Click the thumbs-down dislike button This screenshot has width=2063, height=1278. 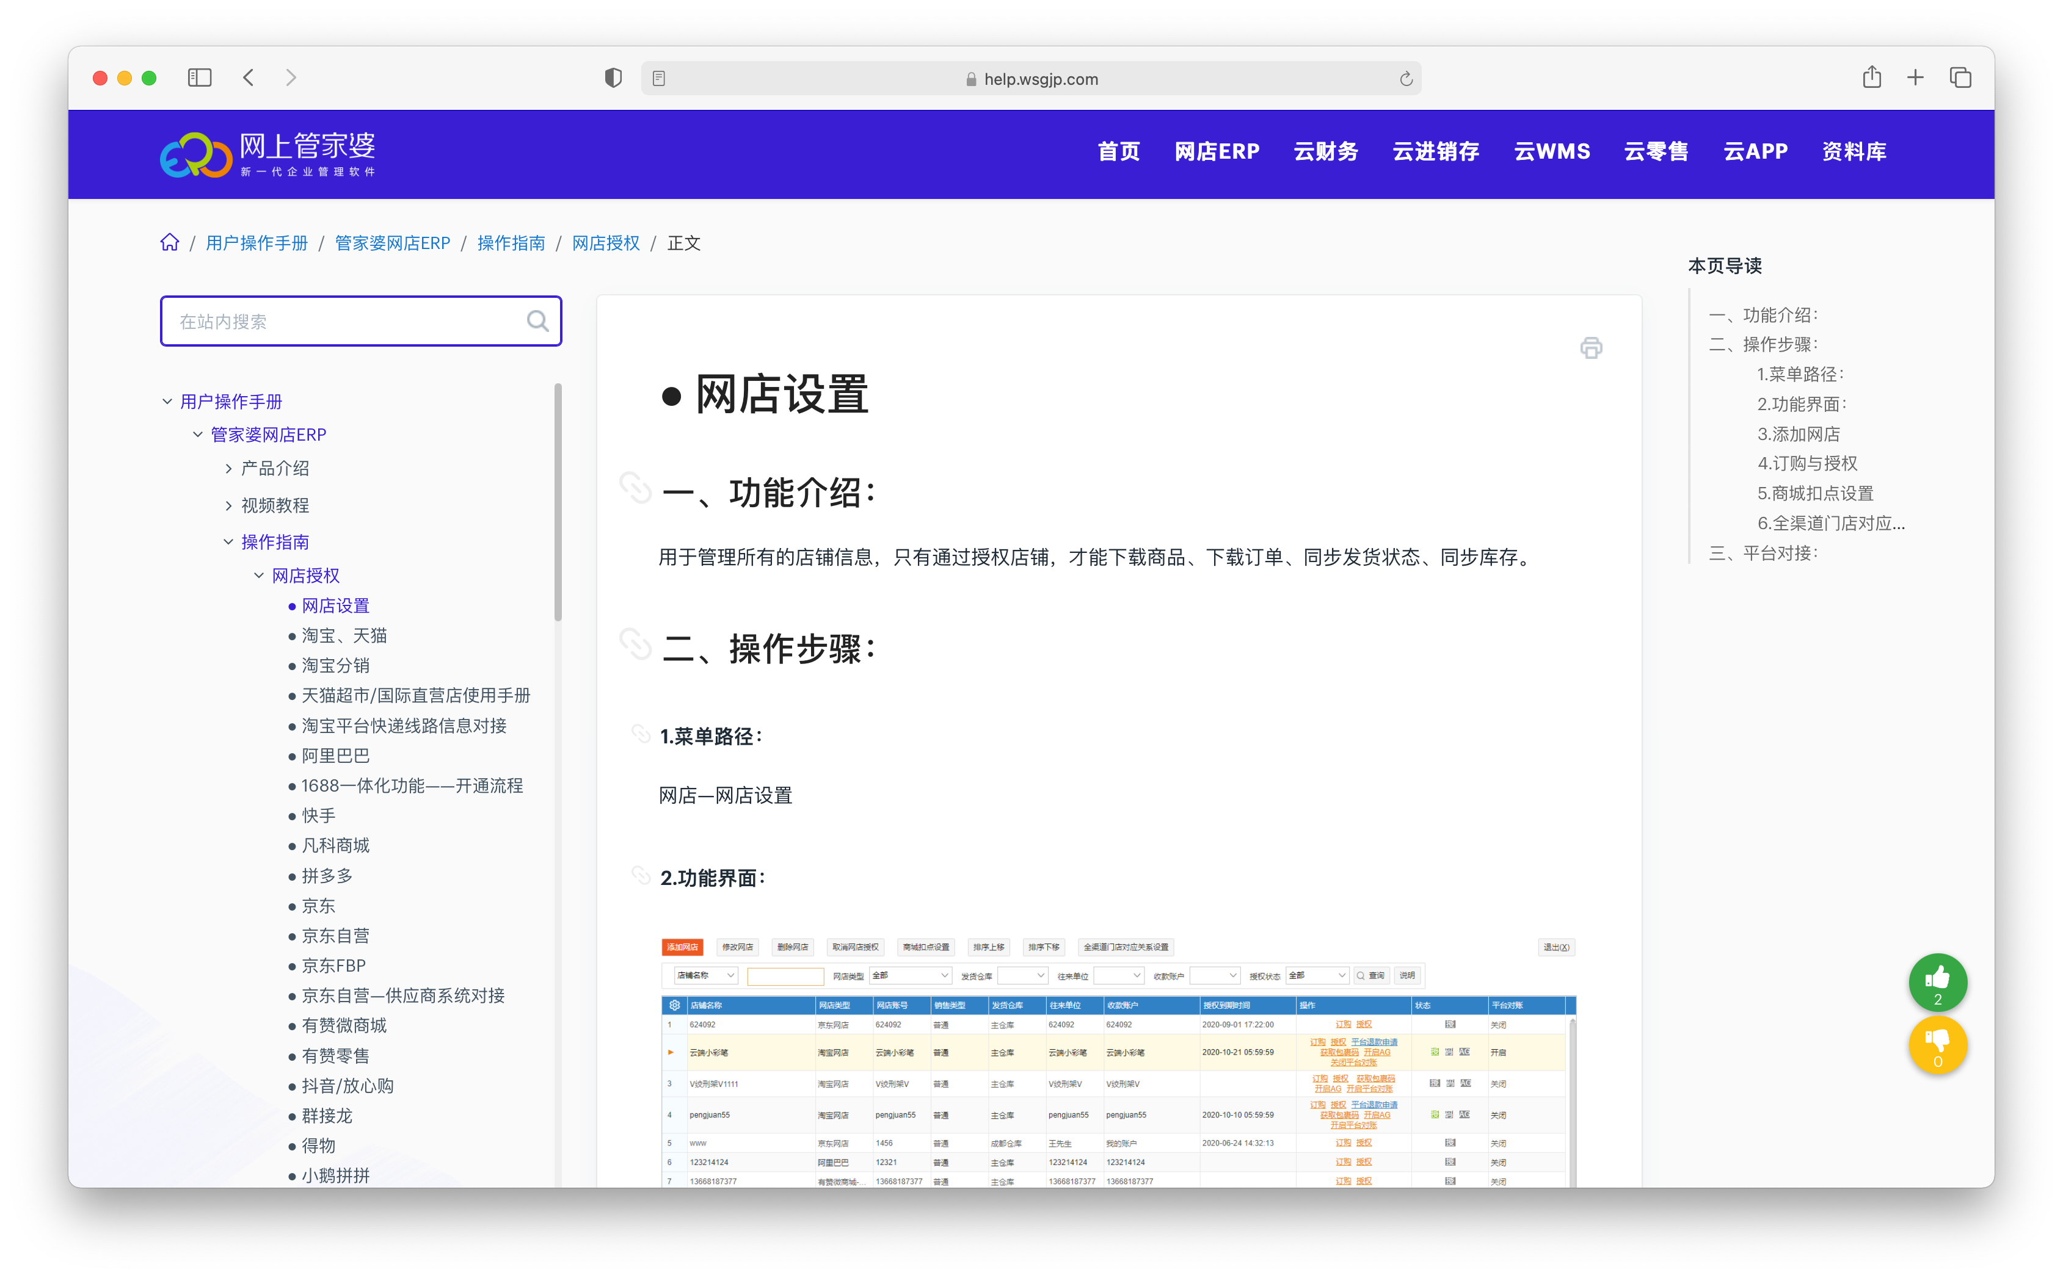[1937, 1044]
